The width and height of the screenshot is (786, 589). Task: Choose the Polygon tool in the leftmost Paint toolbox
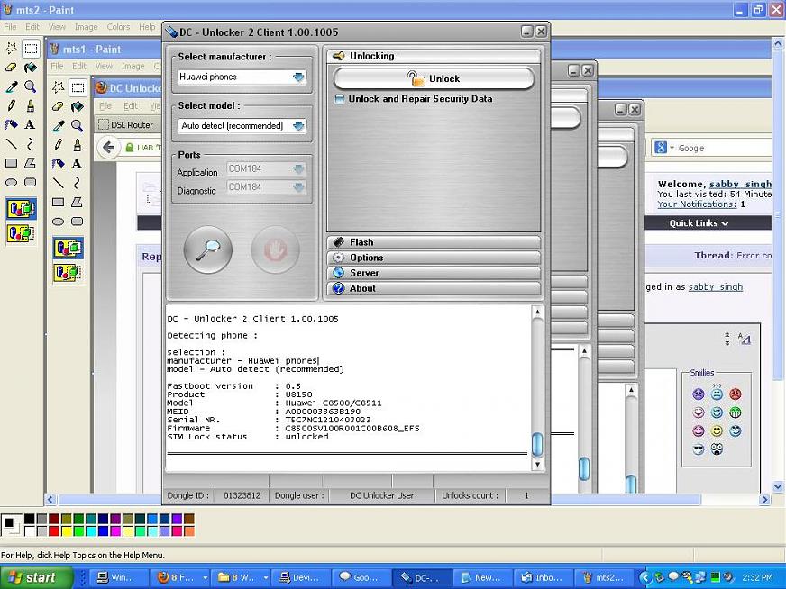(x=30, y=163)
